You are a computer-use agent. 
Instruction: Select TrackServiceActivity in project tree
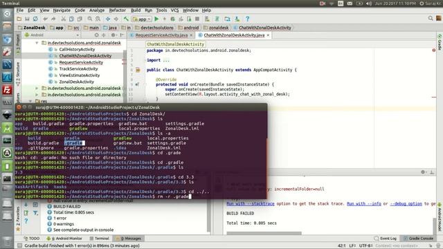[78, 69]
